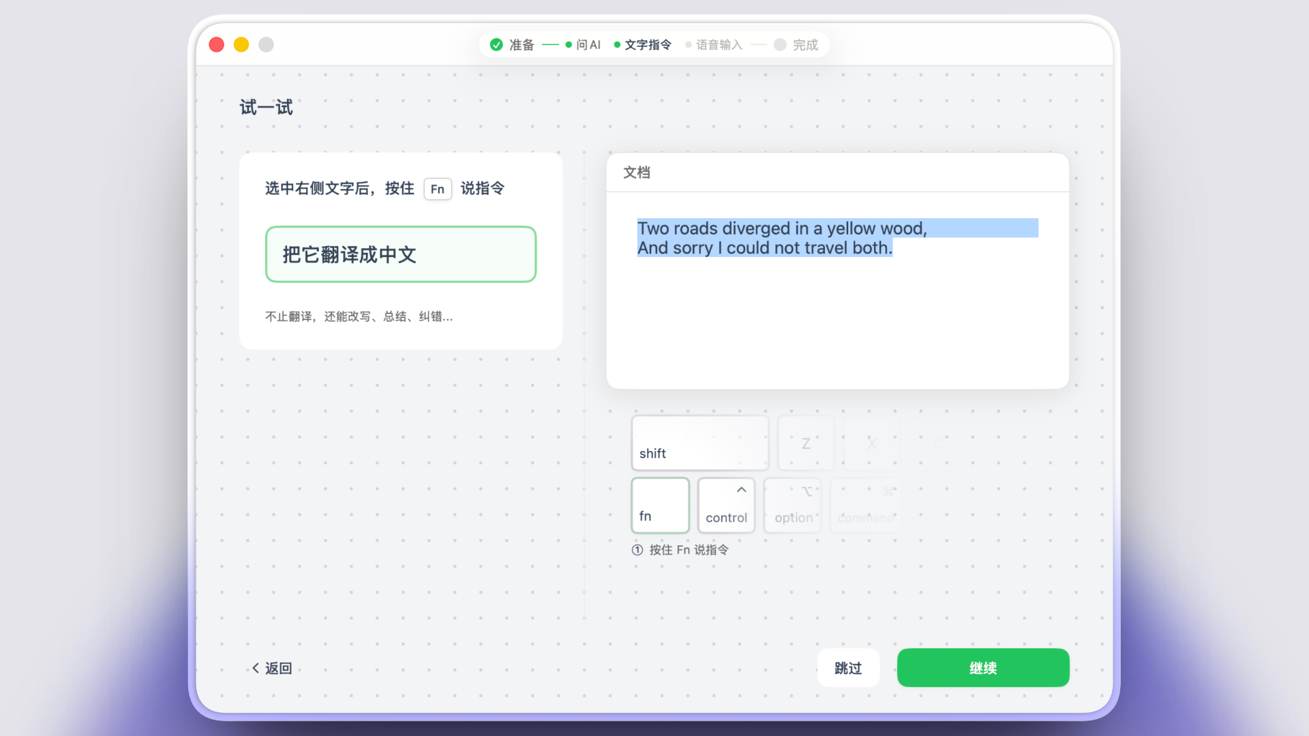Viewport: 1309px width, 736px height.
Task: Click the X key on the keyboard
Action: [x=872, y=443]
